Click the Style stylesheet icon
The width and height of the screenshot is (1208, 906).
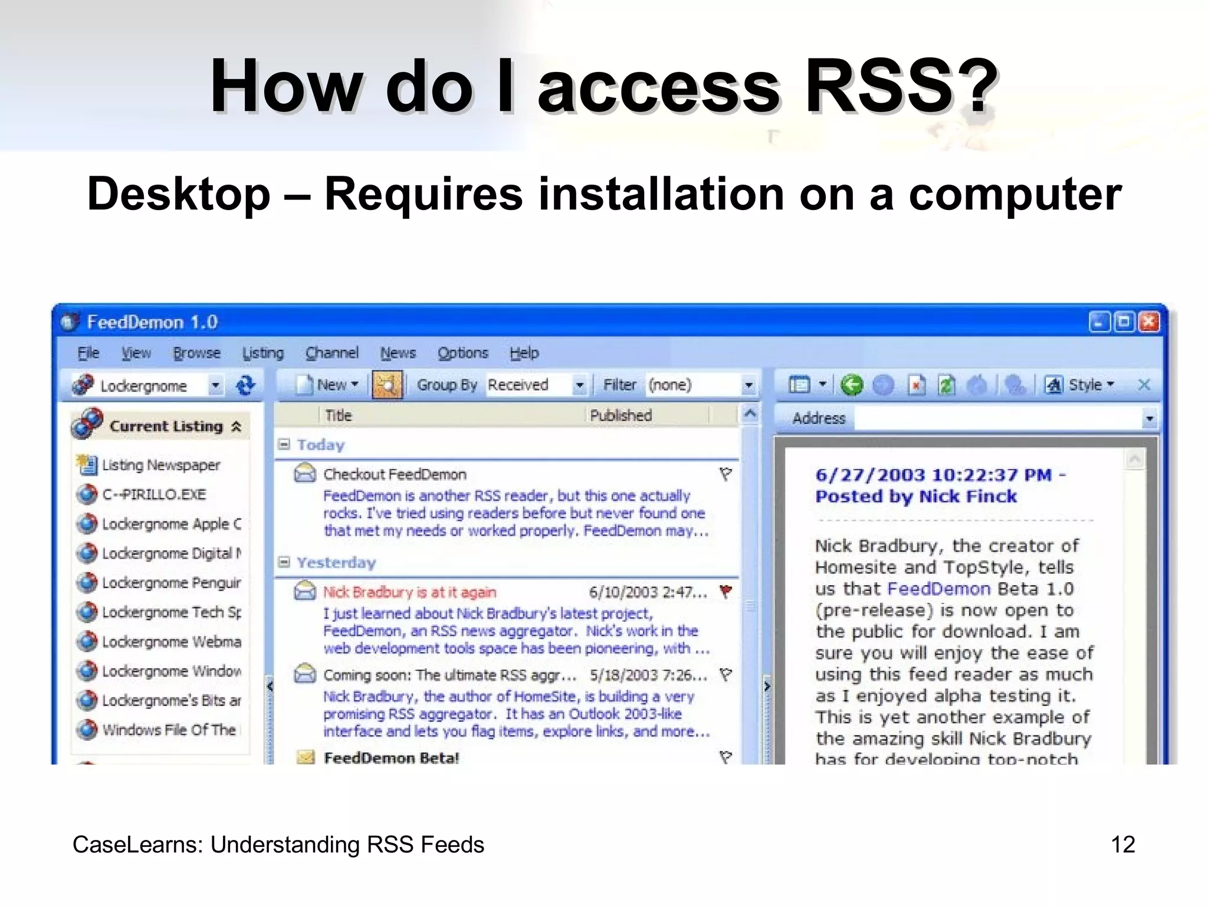coord(1053,385)
